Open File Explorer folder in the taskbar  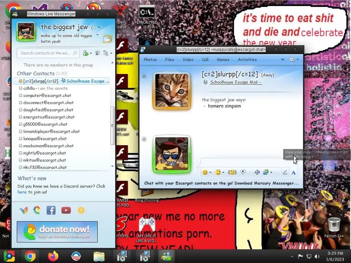[x=99, y=256]
